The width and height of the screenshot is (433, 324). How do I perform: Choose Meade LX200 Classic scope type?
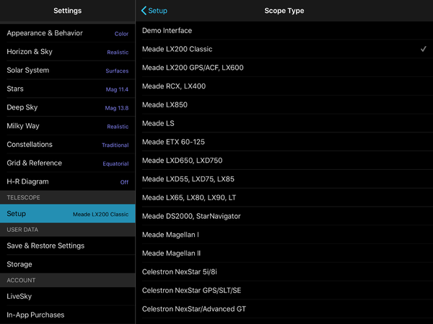284,49
